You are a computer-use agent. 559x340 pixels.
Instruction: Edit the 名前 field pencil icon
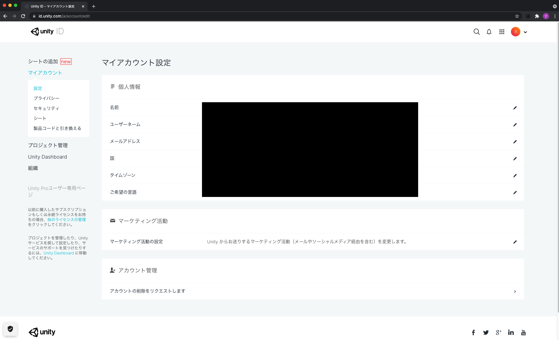point(515,108)
